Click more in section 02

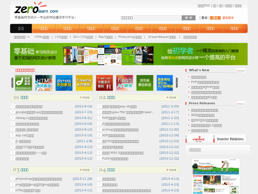coord(171,98)
